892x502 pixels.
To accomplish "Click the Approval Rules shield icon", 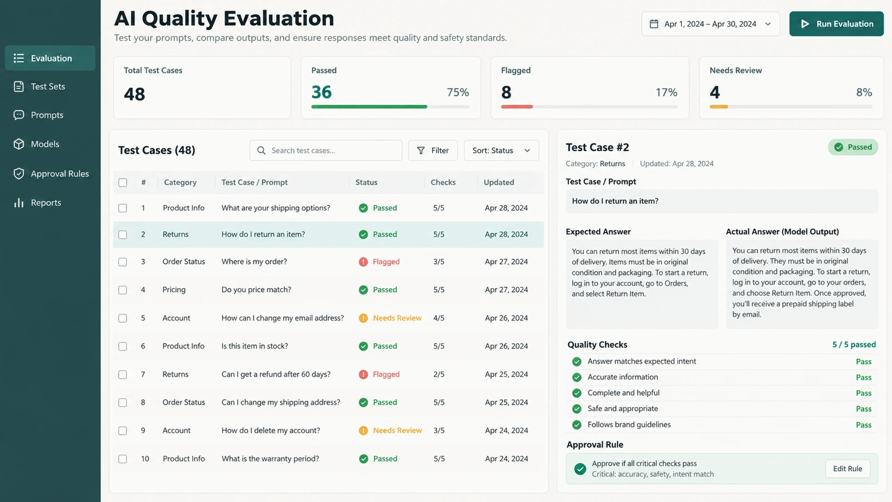I will (x=19, y=173).
